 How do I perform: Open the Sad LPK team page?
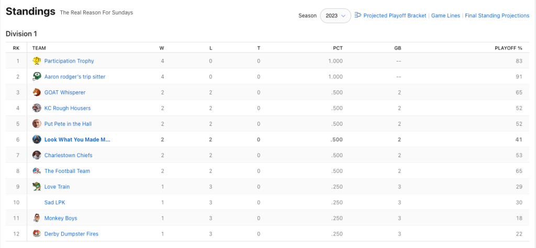pos(54,202)
